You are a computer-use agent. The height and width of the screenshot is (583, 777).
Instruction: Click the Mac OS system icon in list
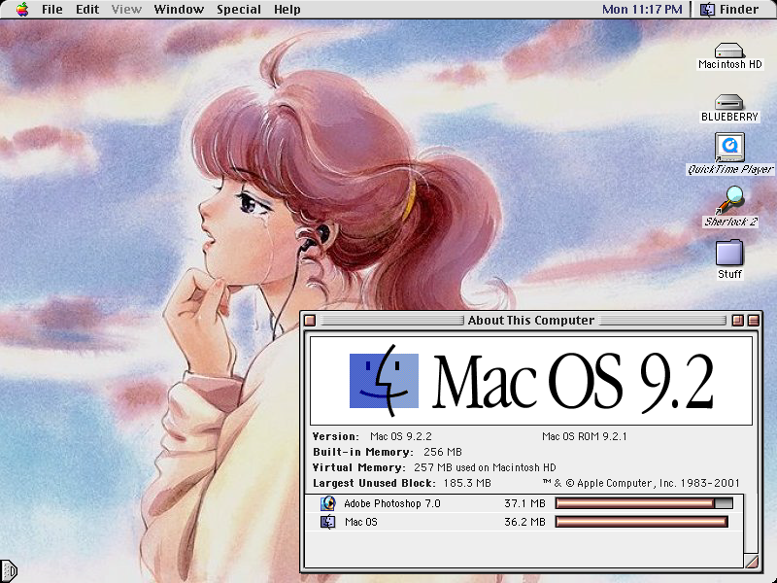click(x=327, y=522)
